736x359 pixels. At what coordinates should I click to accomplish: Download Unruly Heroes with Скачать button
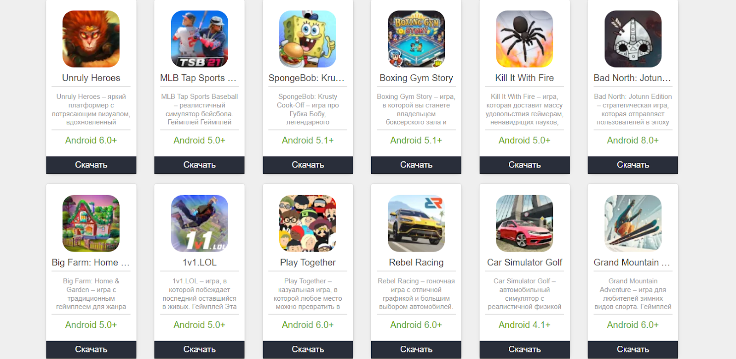coord(91,165)
